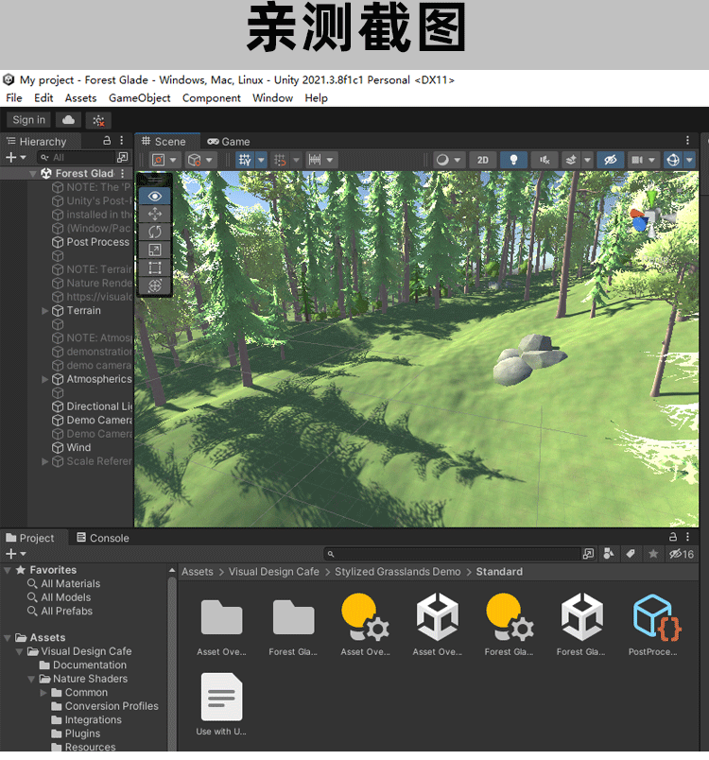Expand the Terrain object in Hierarchy

(45, 311)
